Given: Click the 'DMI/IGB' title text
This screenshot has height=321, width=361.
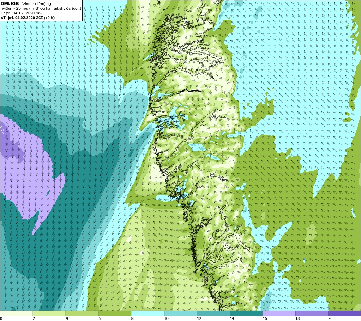Looking at the screenshot, I should coord(10,4).
